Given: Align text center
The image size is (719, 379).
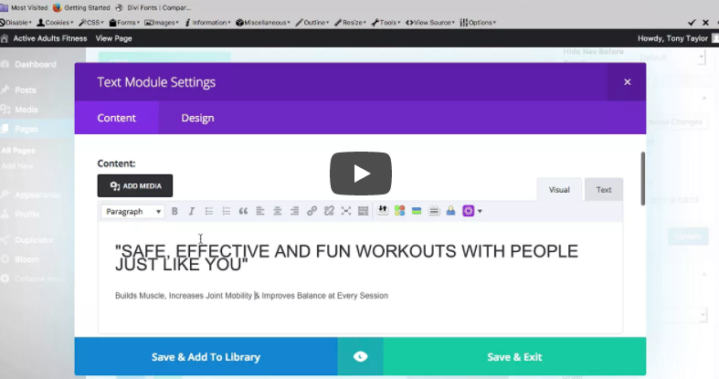Looking at the screenshot, I should click(278, 211).
